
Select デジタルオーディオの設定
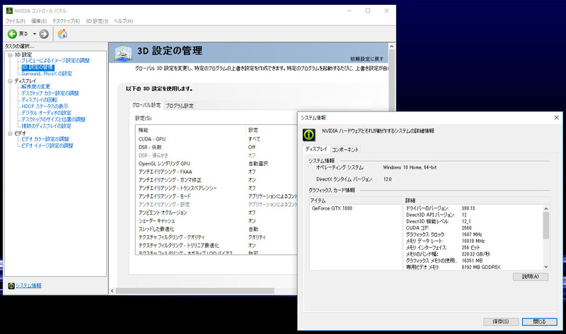pyautogui.click(x=46, y=113)
